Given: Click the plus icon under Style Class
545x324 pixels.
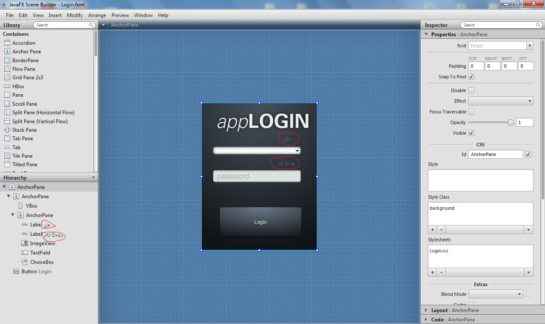Looking at the screenshot, I should click(x=433, y=229).
